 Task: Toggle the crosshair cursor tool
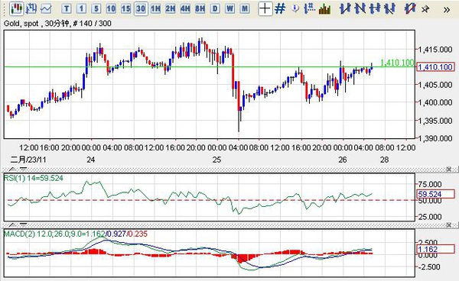[x=265, y=8]
